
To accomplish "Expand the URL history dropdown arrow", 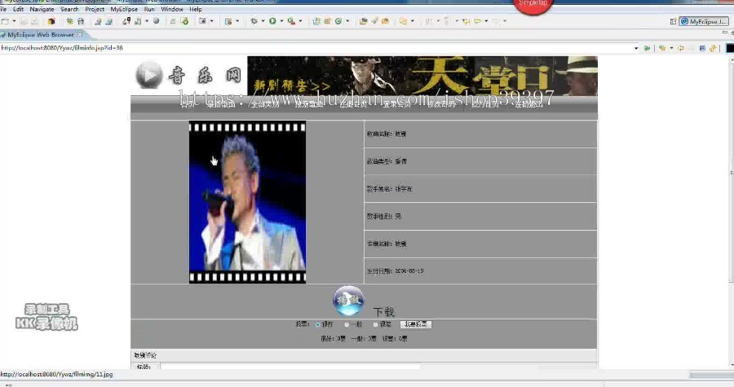I will click(635, 48).
